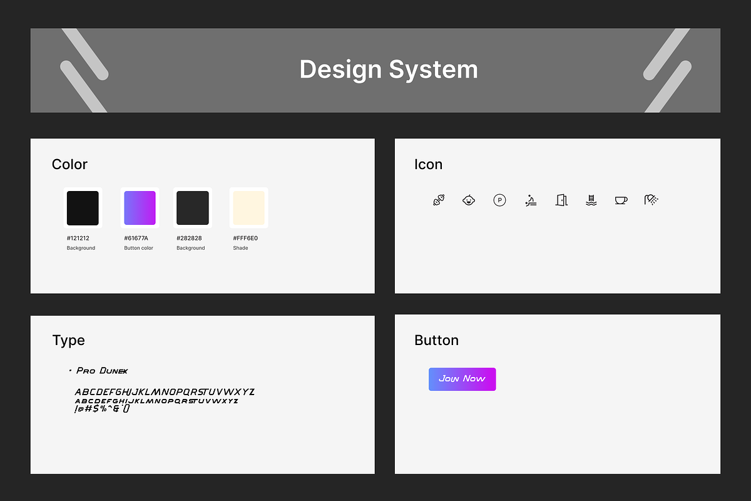751x501 pixels.
Task: Click the baby face icon
Action: (469, 200)
